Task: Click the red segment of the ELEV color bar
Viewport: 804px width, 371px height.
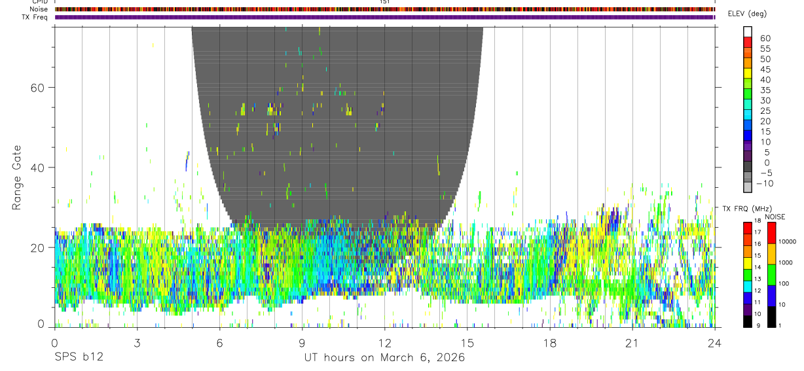Action: click(748, 43)
